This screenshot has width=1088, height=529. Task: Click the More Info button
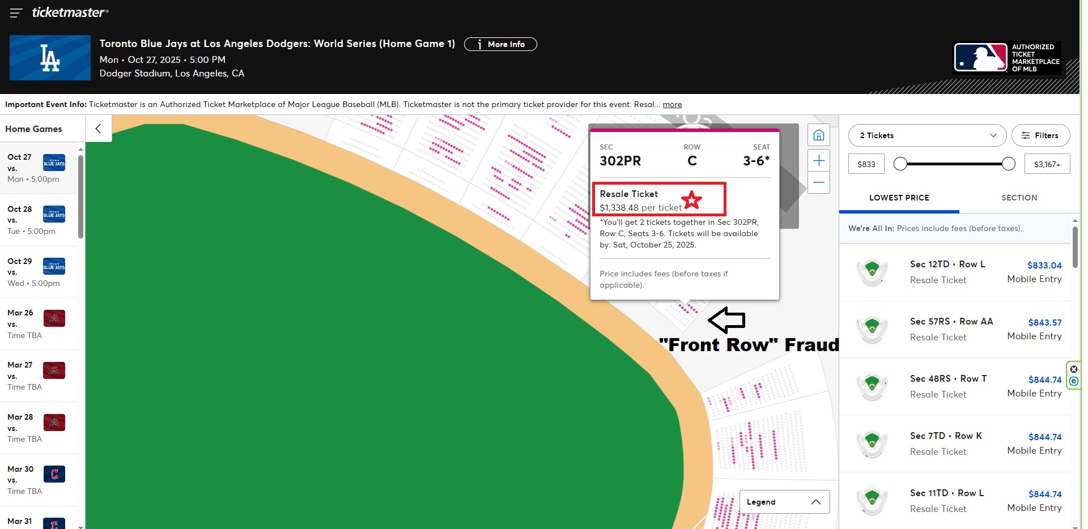pos(500,44)
